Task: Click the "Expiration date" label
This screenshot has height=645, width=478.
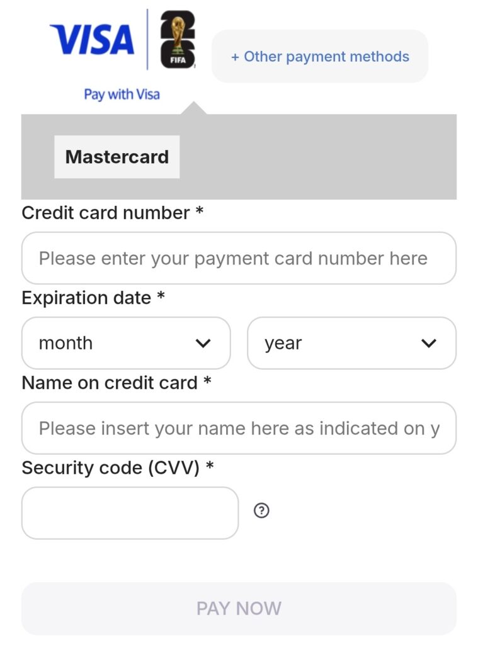Action: coord(86,298)
